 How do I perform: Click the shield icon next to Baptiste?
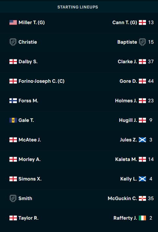click(x=142, y=42)
